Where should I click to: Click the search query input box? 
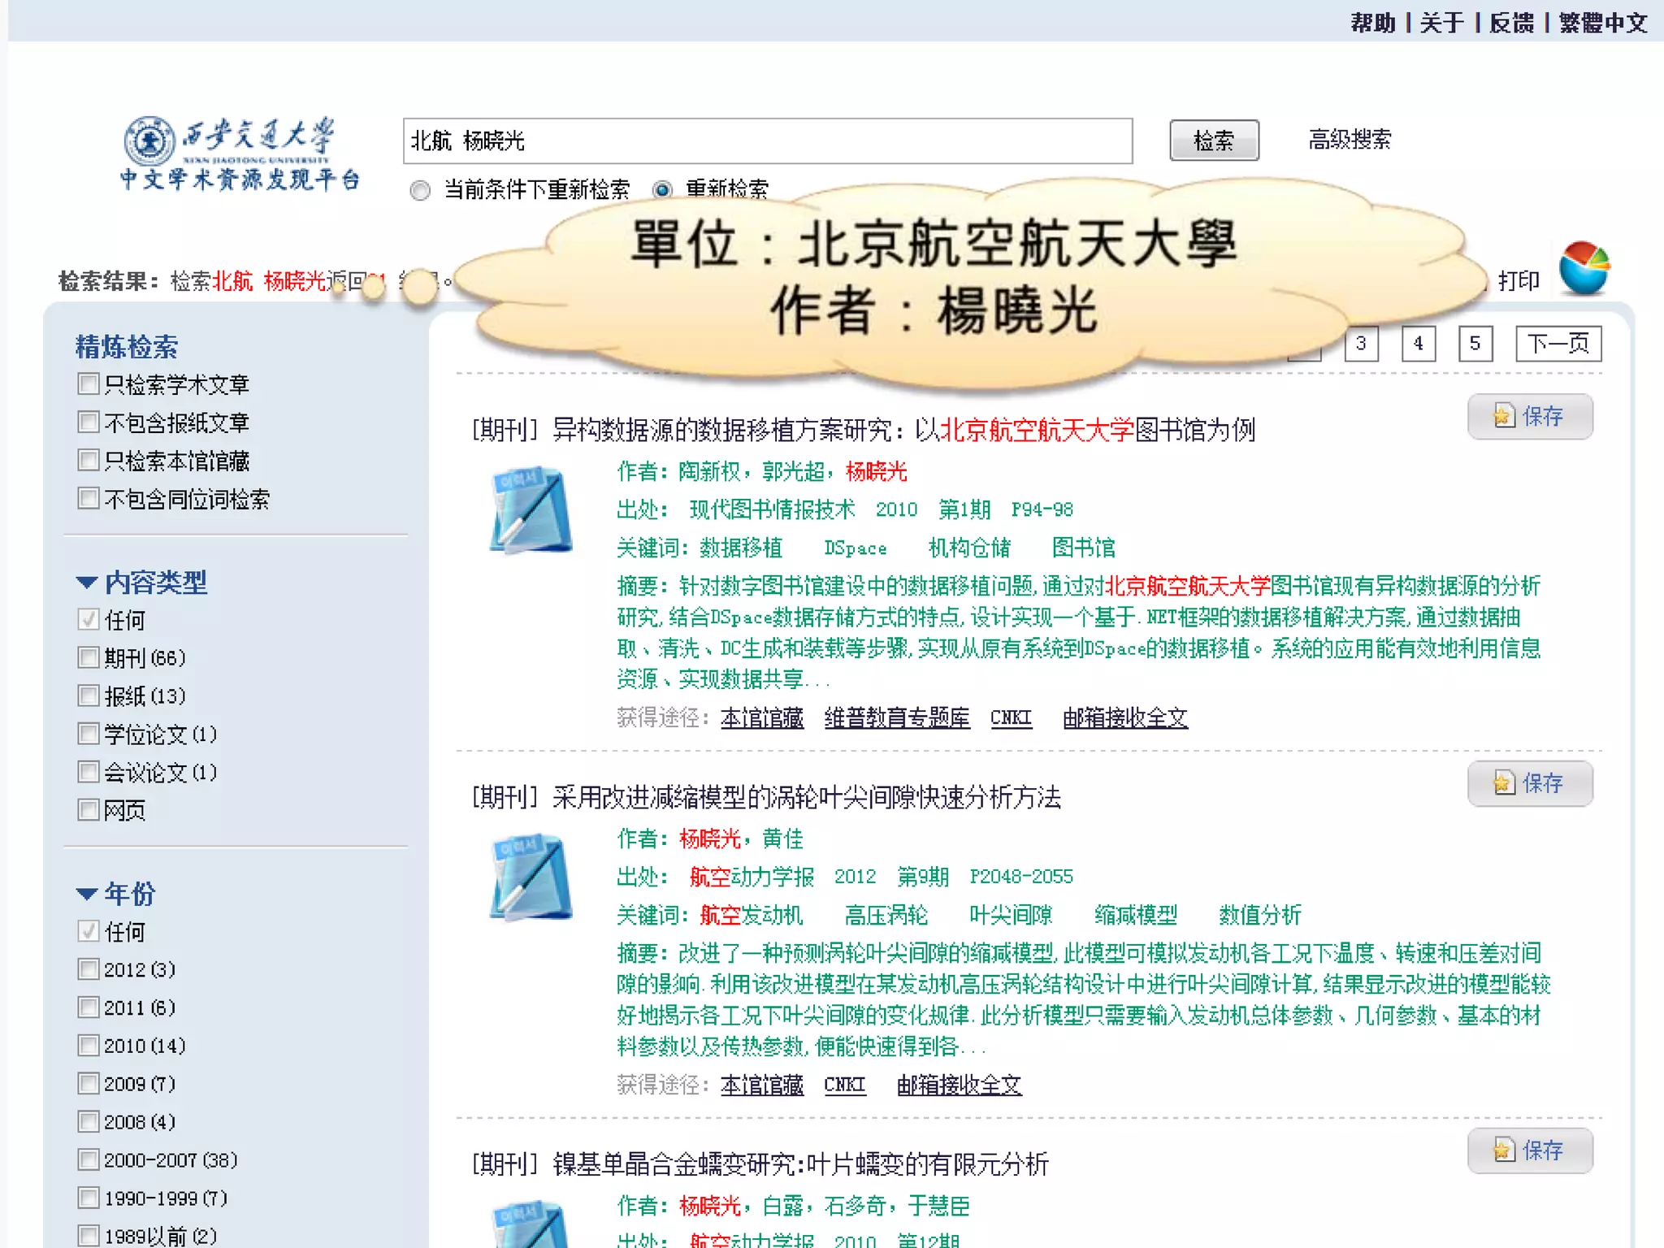click(x=767, y=141)
